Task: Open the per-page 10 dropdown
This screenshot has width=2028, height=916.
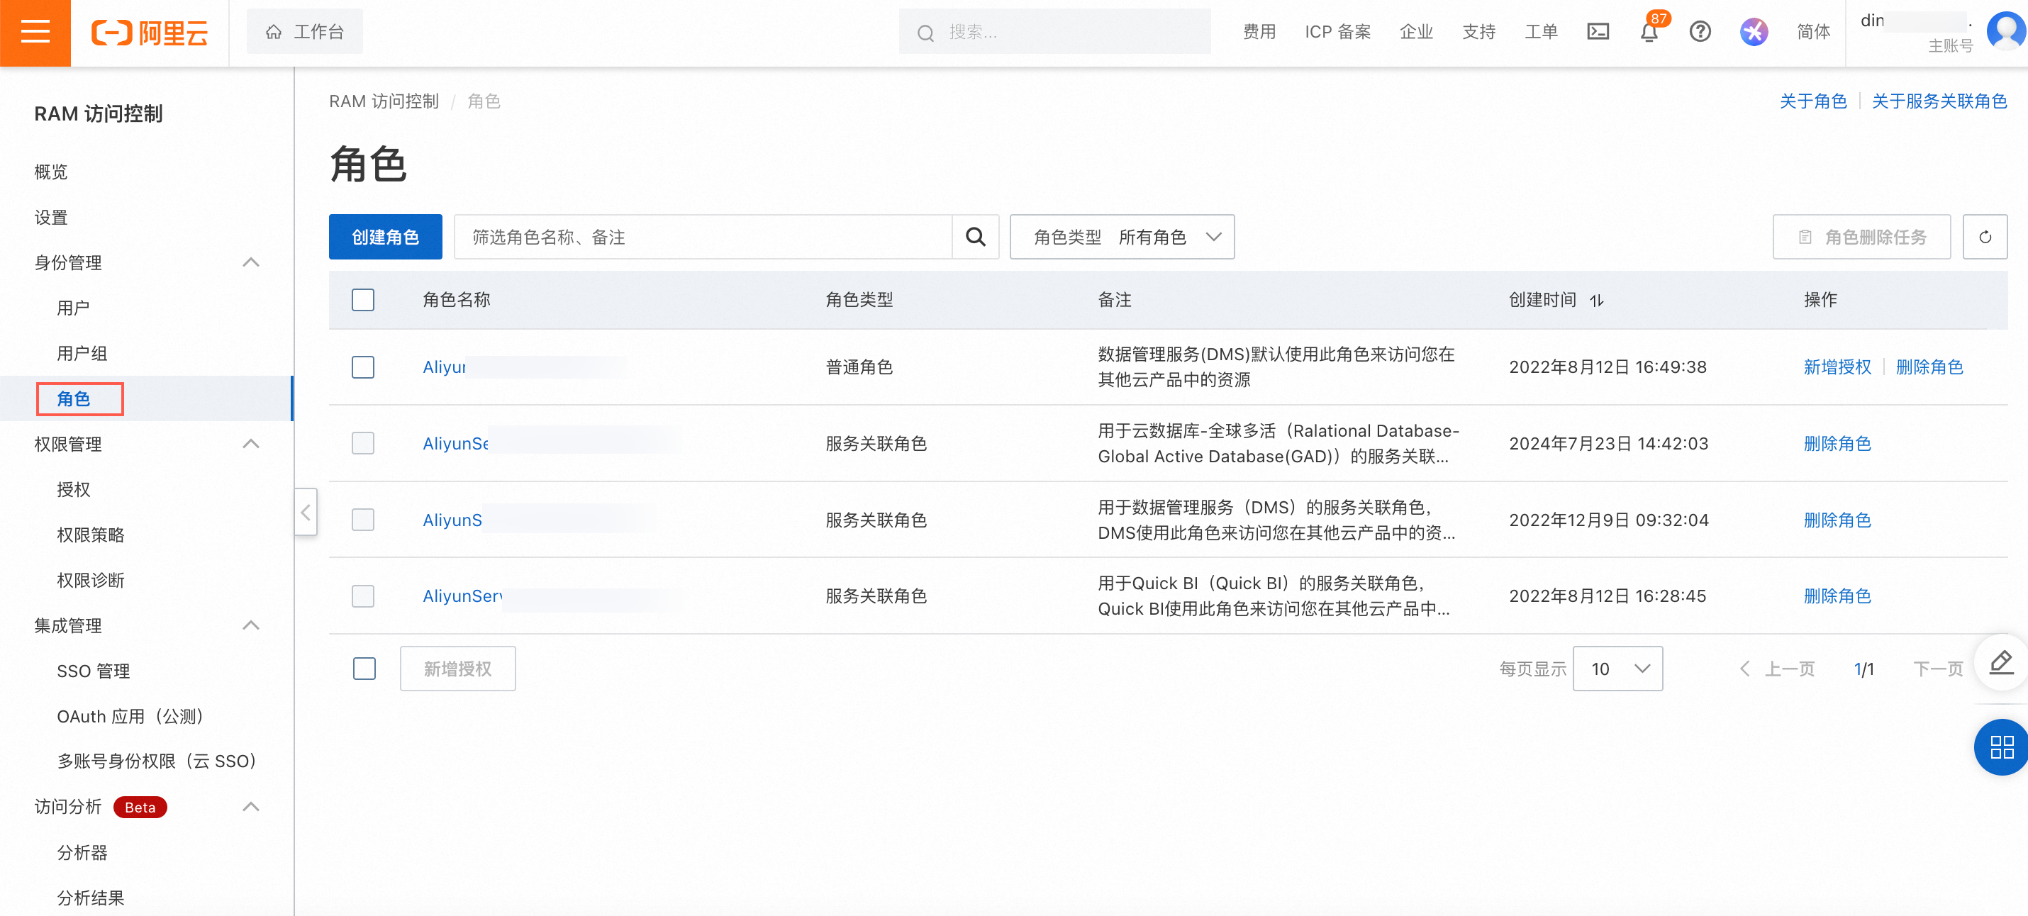Action: tap(1617, 669)
